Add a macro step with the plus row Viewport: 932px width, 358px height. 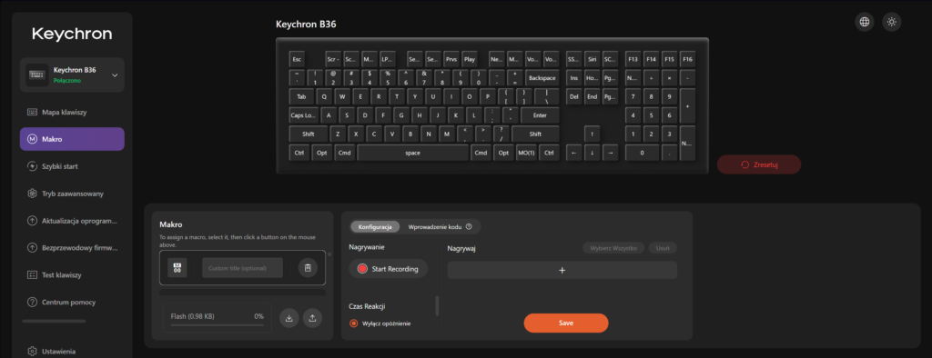tap(562, 270)
